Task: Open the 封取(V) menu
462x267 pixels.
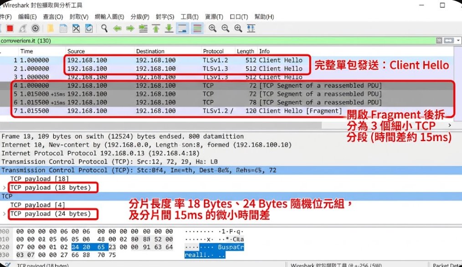Action: [79, 17]
